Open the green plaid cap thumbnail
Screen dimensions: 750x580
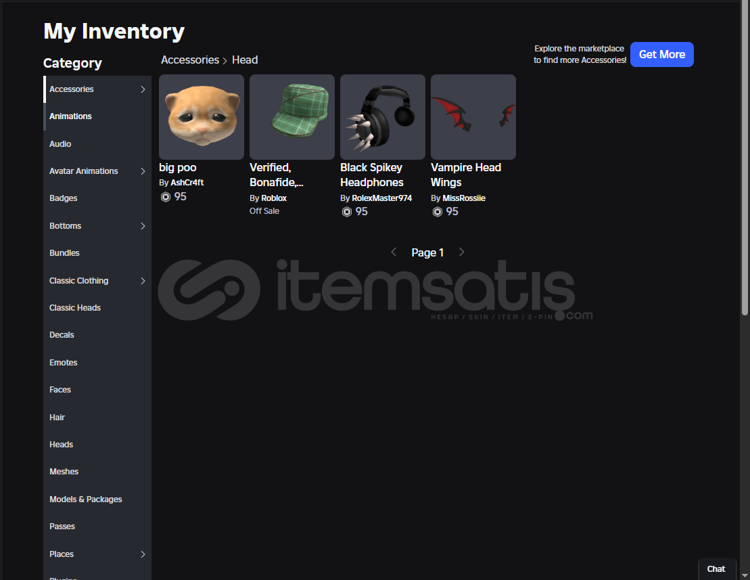tap(291, 117)
